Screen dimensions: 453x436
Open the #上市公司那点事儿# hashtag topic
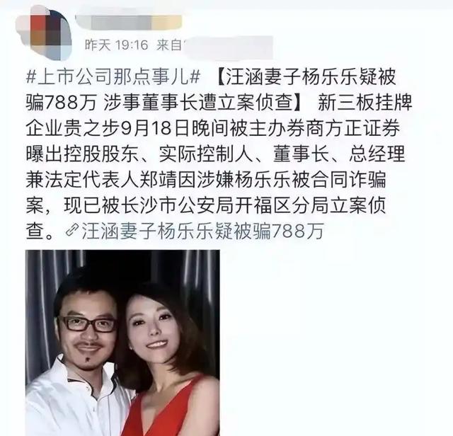(113, 77)
